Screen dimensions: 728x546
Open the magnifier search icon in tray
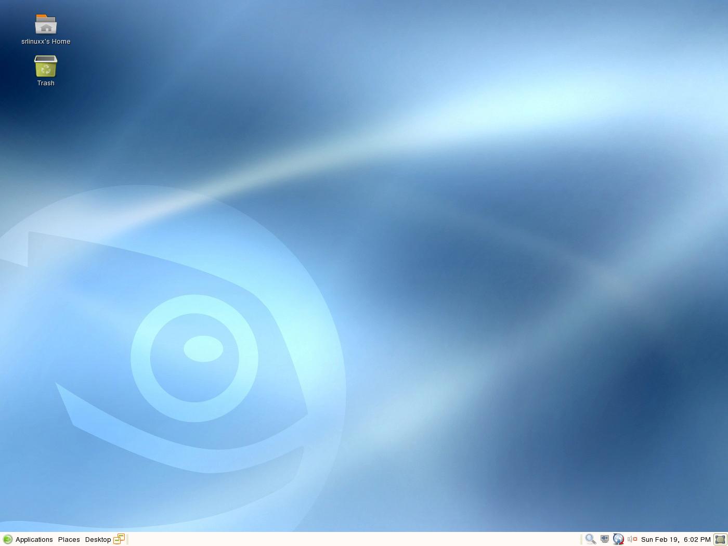click(x=591, y=539)
